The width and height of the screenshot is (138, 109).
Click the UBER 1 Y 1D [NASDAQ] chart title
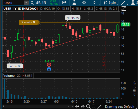click(x=20, y=9)
